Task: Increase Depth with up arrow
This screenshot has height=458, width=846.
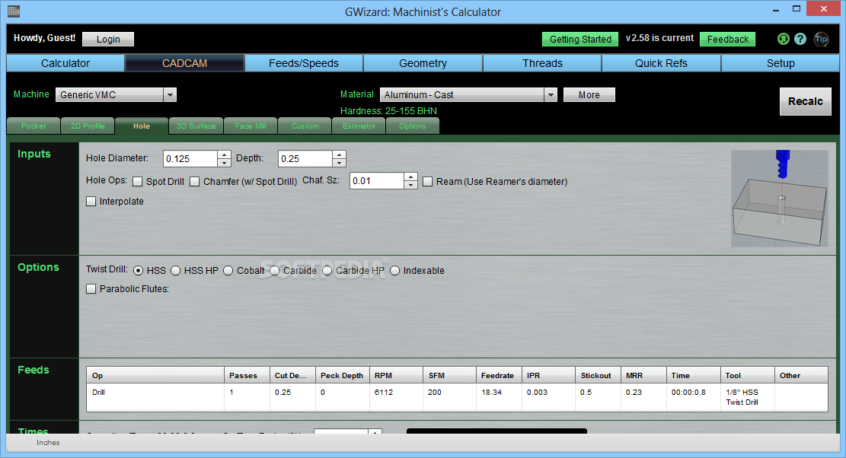Action: click(x=340, y=154)
